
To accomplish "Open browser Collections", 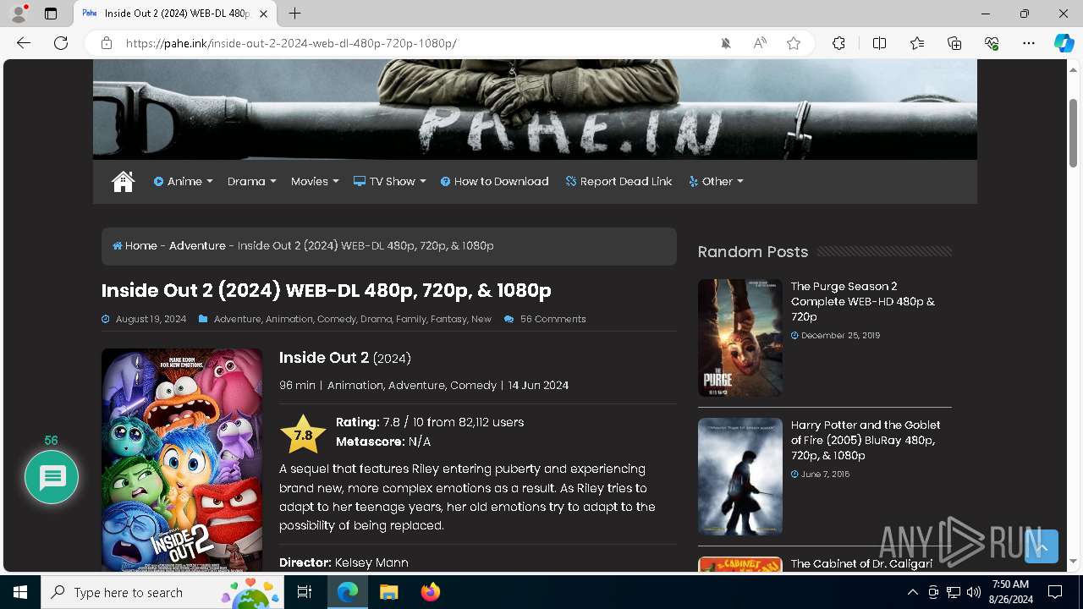I will pyautogui.click(x=954, y=43).
